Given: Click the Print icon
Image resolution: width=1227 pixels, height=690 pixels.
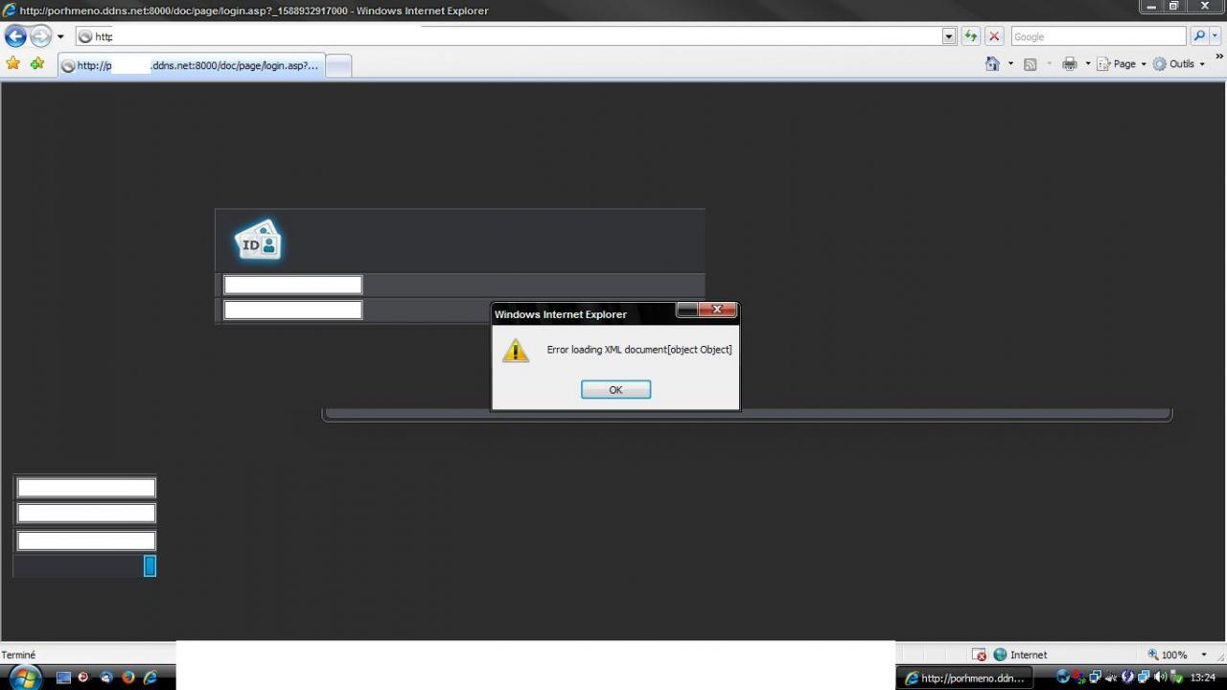Looking at the screenshot, I should tap(1070, 64).
